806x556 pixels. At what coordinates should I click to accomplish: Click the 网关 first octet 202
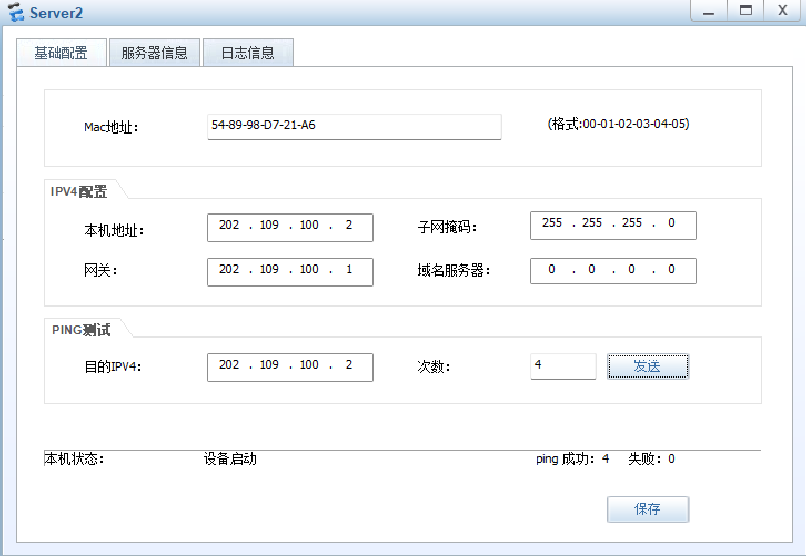(x=229, y=270)
